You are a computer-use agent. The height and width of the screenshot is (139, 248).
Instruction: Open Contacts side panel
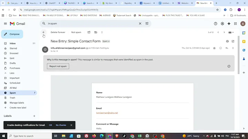click(x=244, y=59)
